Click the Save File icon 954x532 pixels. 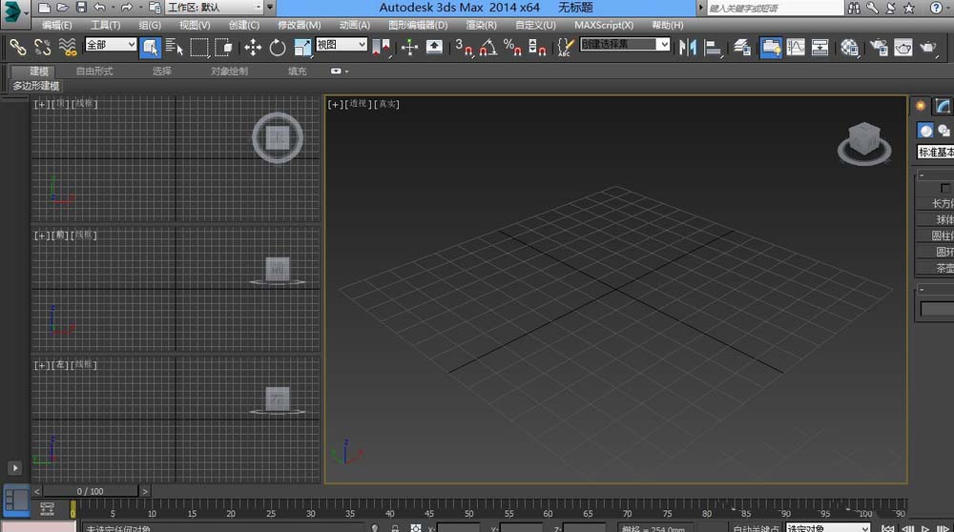[x=81, y=8]
